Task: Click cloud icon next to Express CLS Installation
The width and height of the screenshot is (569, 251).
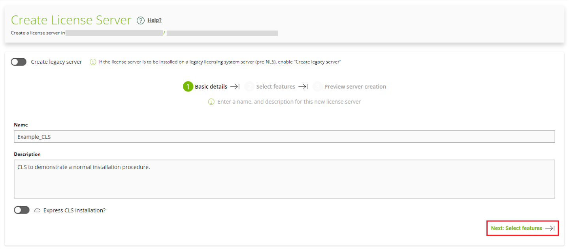Action: coord(37,210)
